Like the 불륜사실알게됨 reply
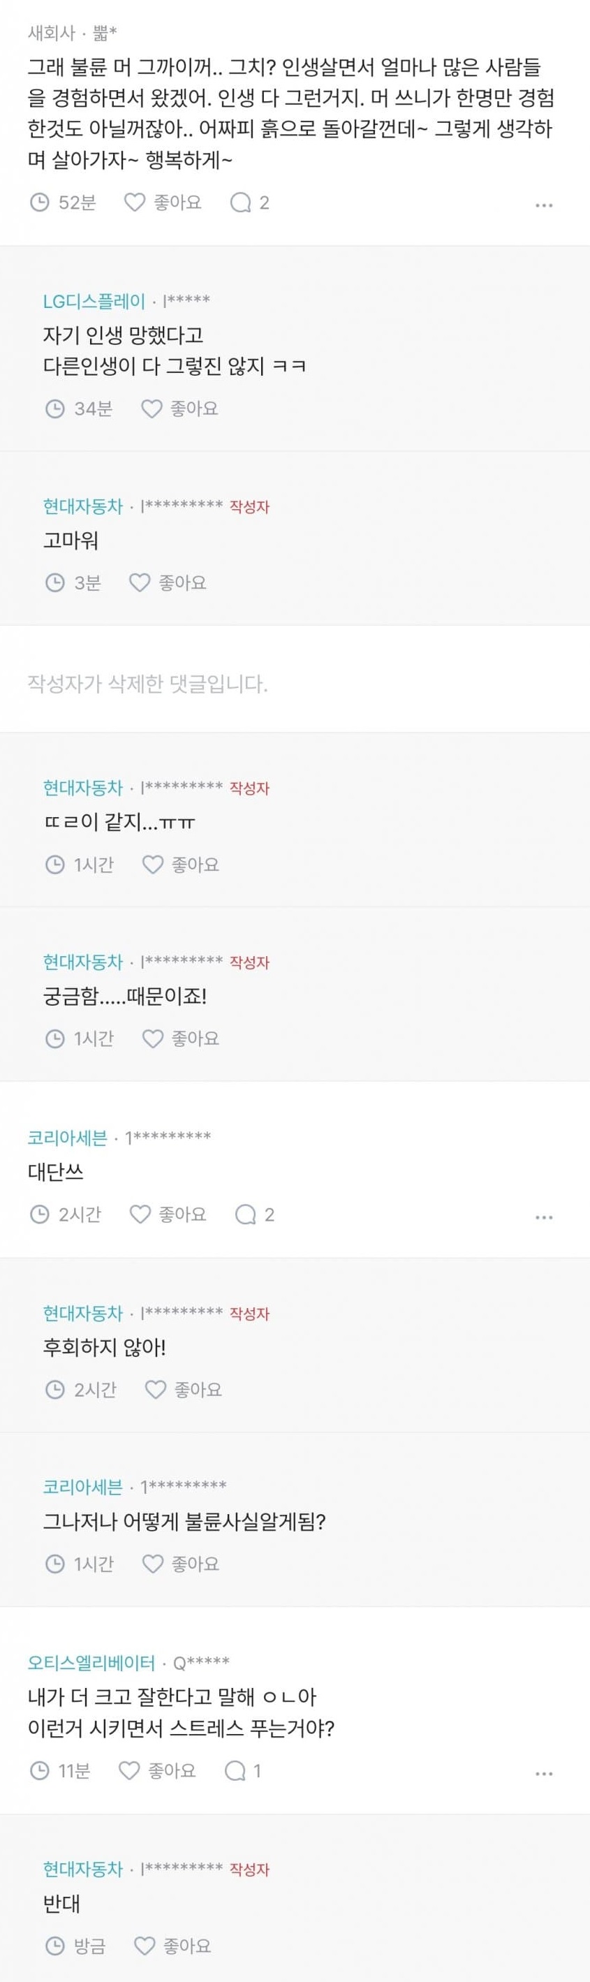 (181, 1564)
